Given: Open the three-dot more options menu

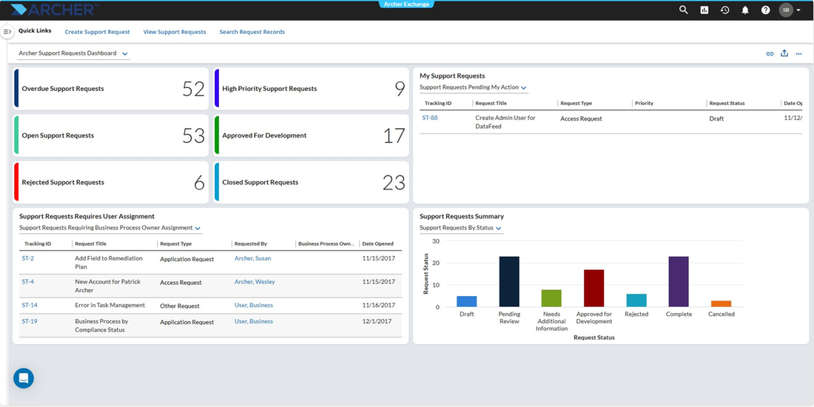Looking at the screenshot, I should click(799, 53).
